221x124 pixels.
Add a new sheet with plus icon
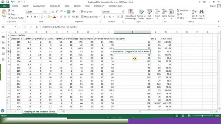tap(64, 112)
